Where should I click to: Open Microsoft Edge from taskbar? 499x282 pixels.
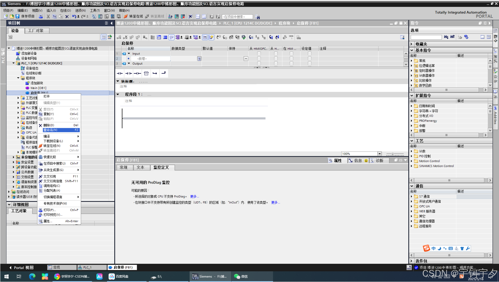32,276
